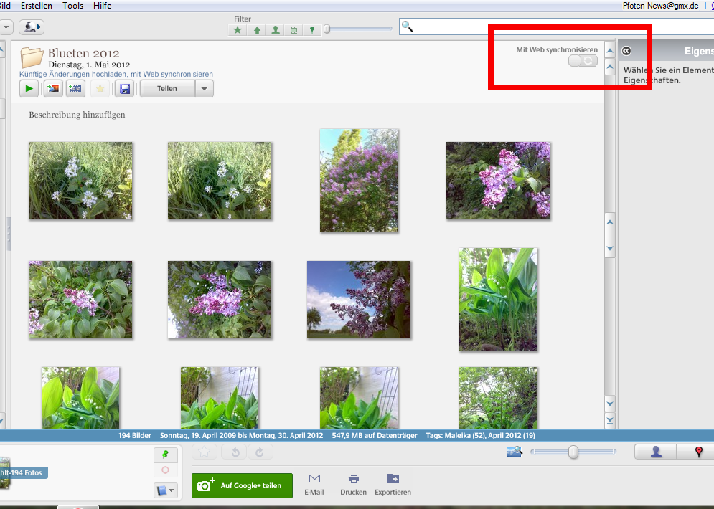Click the import/people toolbar button at top left
714x509 pixels.
click(32, 27)
